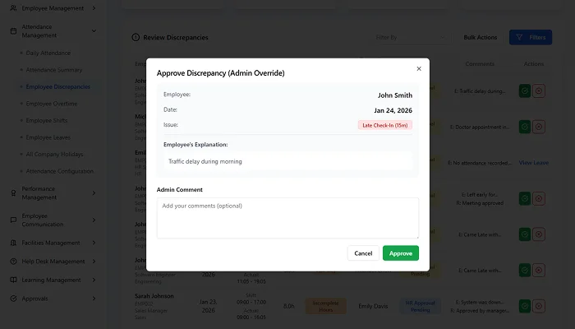575x329 pixels.
Task: Click red reject icon in Sarah Johnson row
Action: (x=539, y=306)
